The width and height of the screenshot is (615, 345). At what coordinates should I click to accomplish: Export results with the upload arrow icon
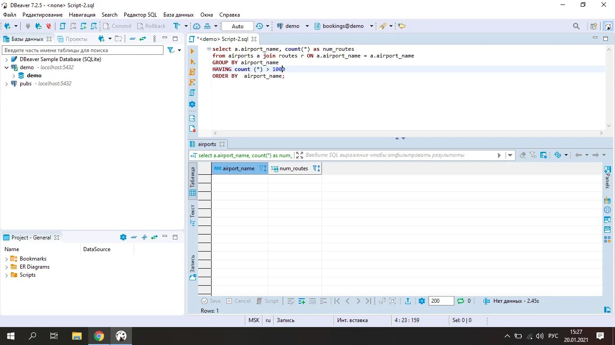click(408, 301)
